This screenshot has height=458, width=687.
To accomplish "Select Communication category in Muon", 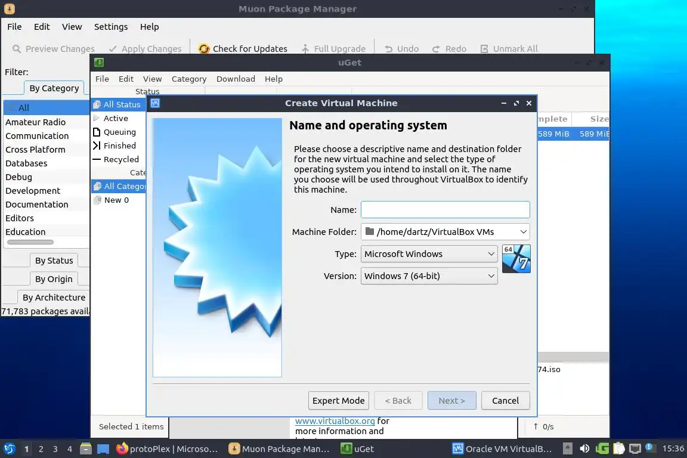I will click(x=47, y=136).
